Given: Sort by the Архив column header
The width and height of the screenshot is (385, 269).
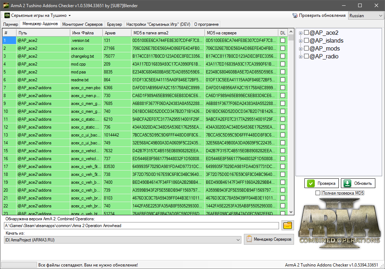Looking at the screenshot, I should coord(117,33).
